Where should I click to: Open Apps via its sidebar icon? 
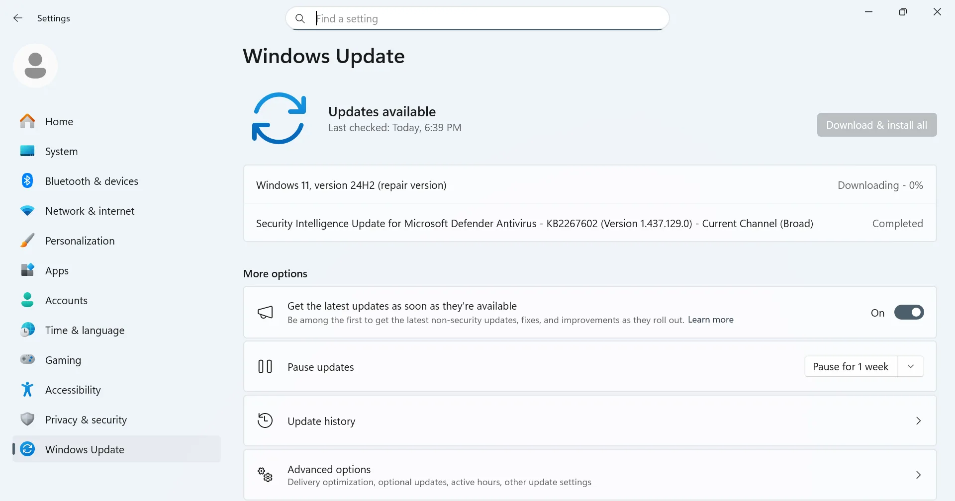tap(27, 270)
